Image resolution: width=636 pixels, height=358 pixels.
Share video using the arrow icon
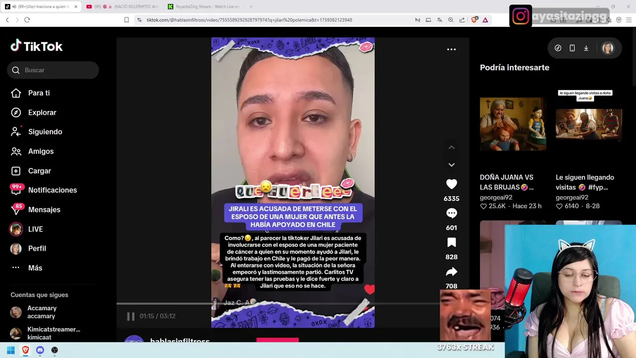(x=451, y=272)
